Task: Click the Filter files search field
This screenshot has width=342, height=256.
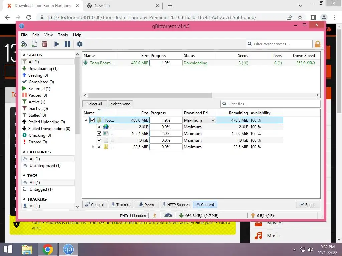Action: pos(271,104)
